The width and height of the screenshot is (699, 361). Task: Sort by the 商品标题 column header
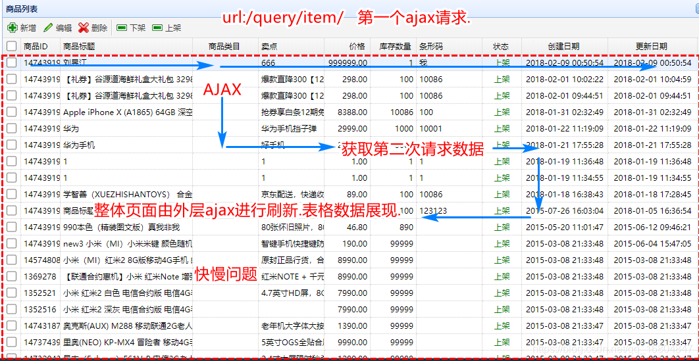[x=79, y=46]
